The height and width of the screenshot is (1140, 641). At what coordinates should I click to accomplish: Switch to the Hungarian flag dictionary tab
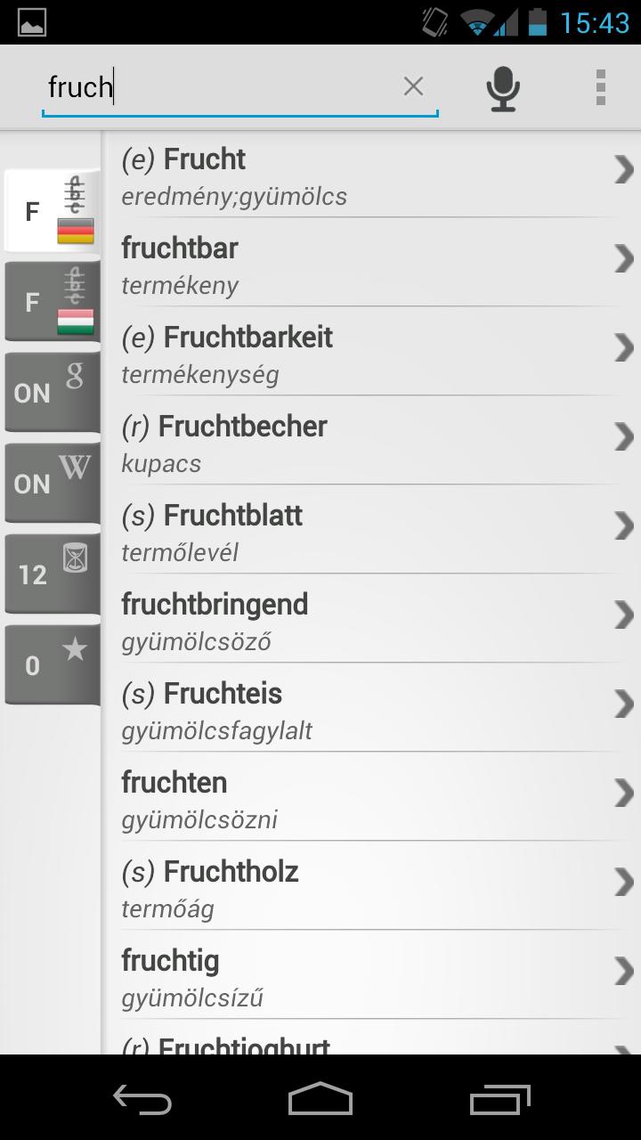tap(53, 301)
